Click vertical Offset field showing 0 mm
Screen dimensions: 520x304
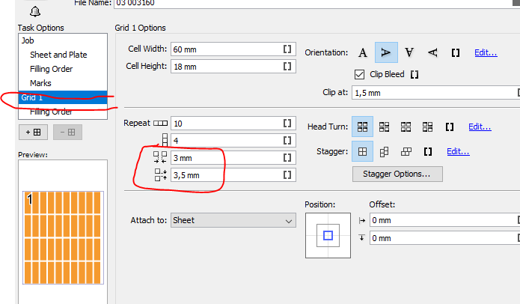pyautogui.click(x=444, y=238)
